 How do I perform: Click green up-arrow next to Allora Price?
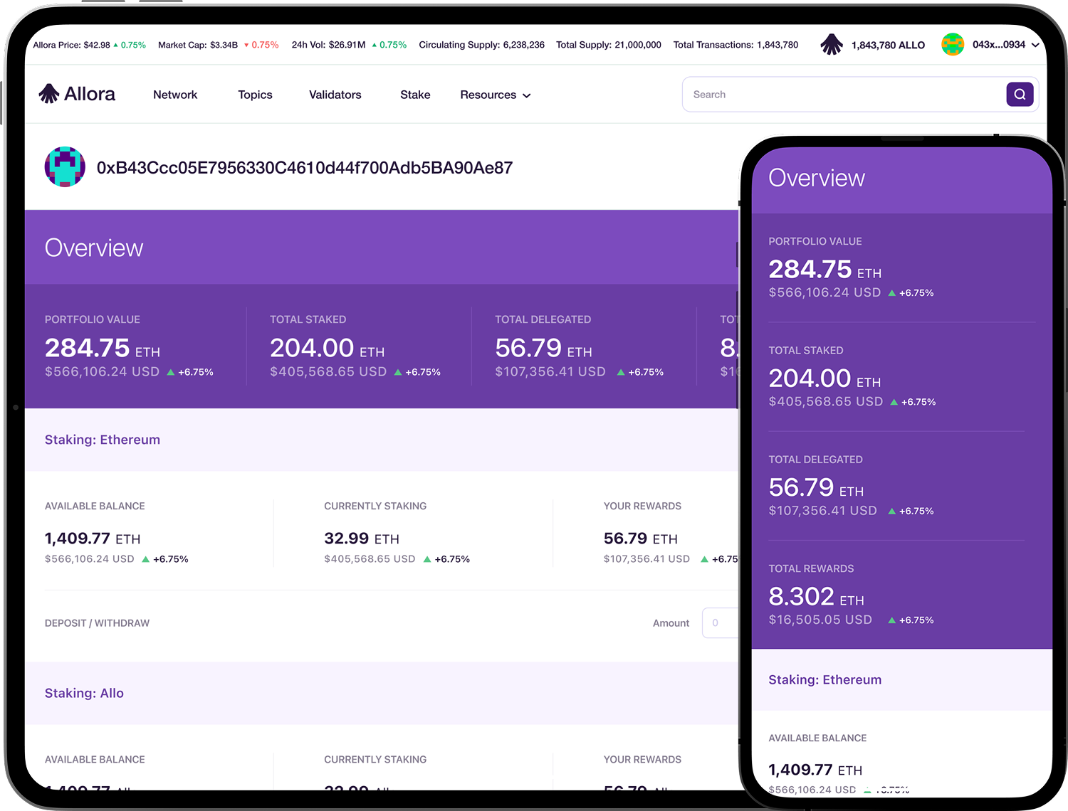[x=116, y=45]
